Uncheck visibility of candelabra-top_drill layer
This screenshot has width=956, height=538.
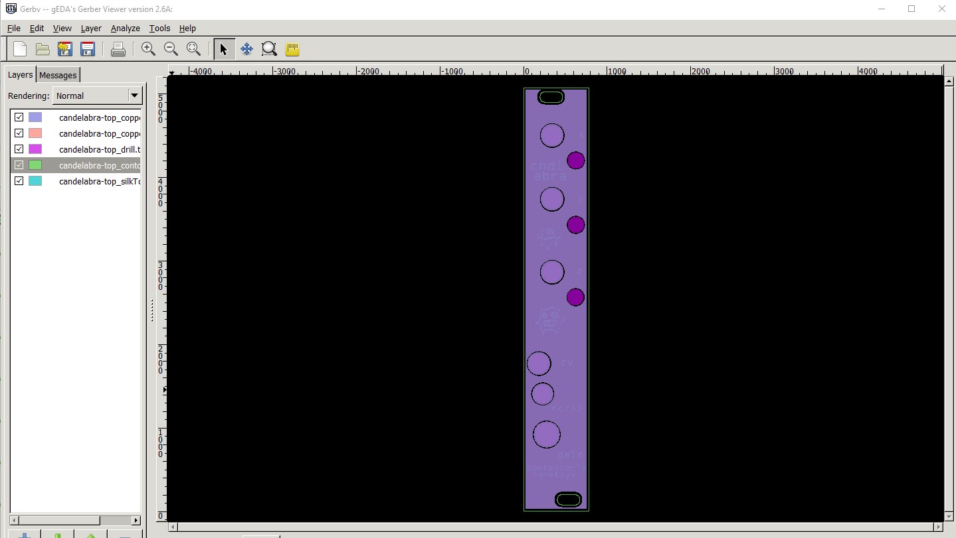[19, 149]
